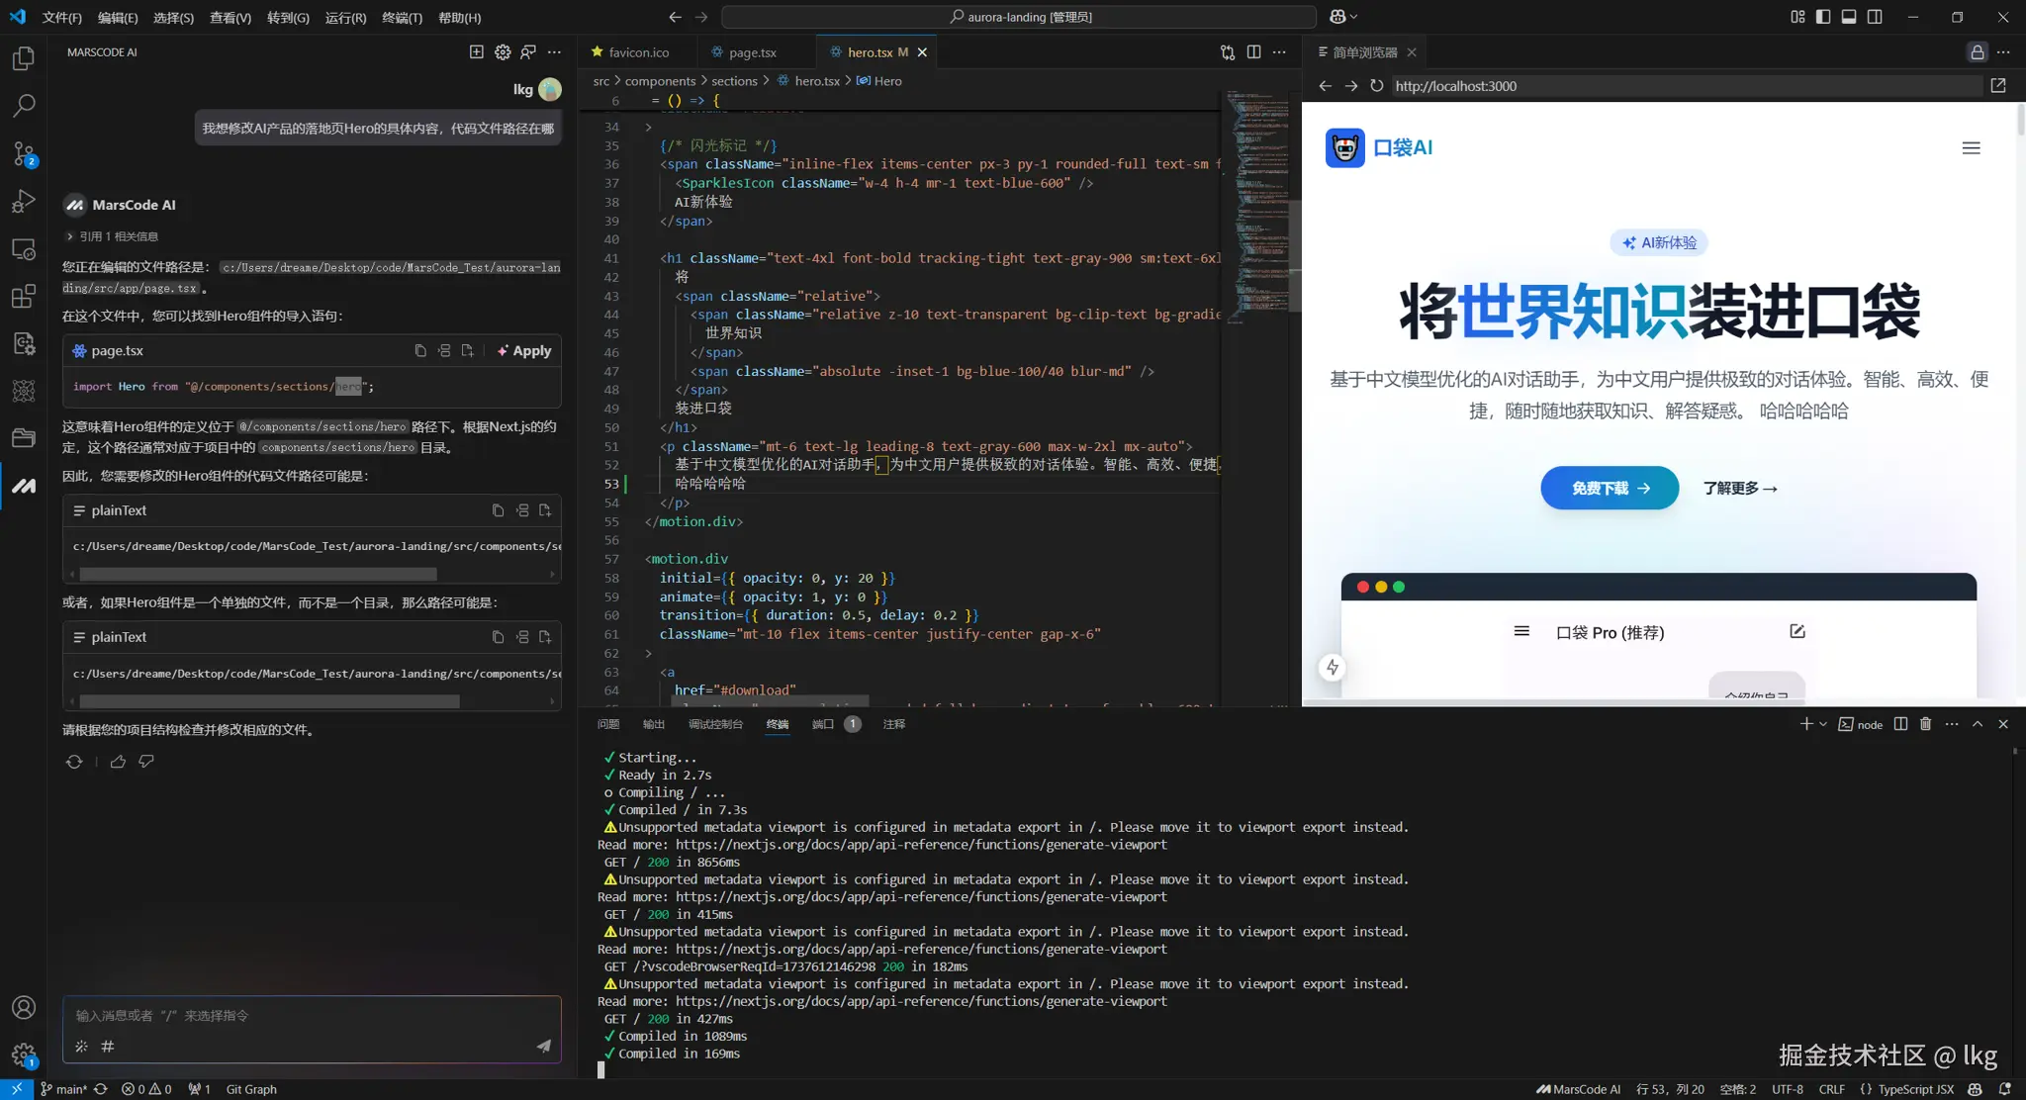
Task: Toggle the editor split layout icon
Action: point(1254,51)
